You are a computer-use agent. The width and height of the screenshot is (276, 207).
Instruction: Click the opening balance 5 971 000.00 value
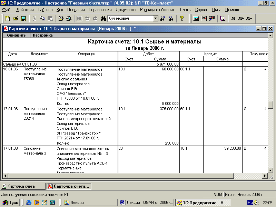[x=168, y=64]
